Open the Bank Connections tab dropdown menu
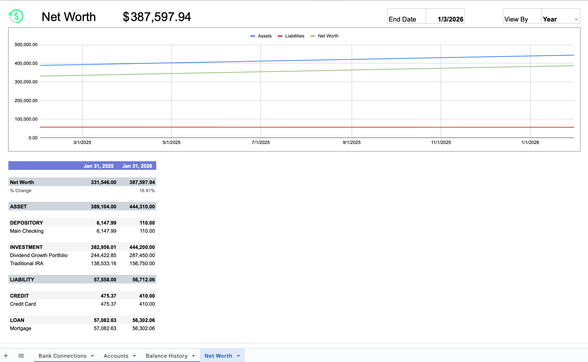The height and width of the screenshot is (362, 588). pyautogui.click(x=93, y=356)
